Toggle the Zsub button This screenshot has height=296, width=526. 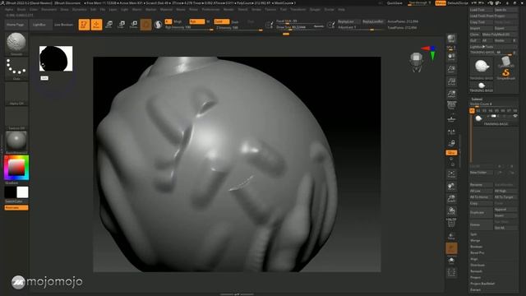tap(235, 22)
